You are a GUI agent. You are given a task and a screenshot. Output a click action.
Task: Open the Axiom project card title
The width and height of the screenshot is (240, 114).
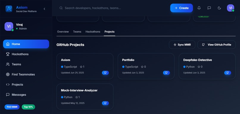pos(66,60)
